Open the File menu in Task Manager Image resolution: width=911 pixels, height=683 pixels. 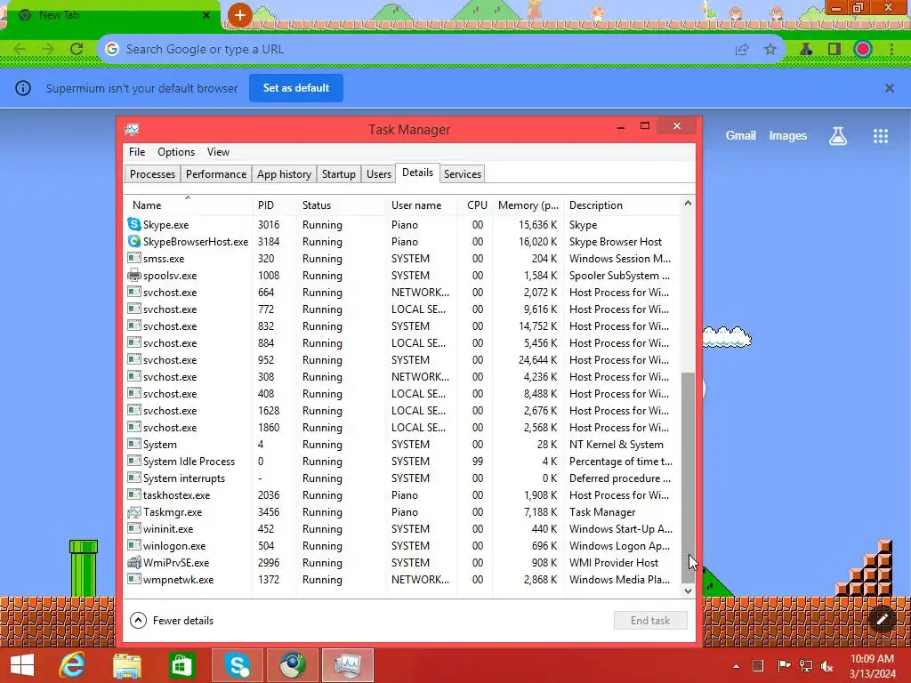coord(137,151)
